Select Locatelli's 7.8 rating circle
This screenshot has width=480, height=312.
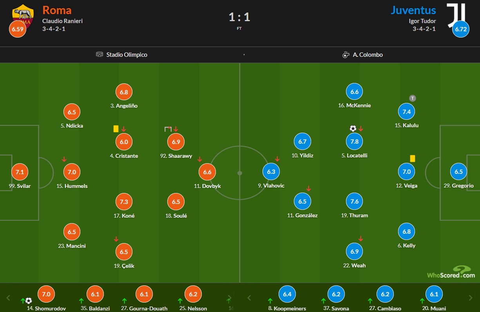(x=354, y=141)
